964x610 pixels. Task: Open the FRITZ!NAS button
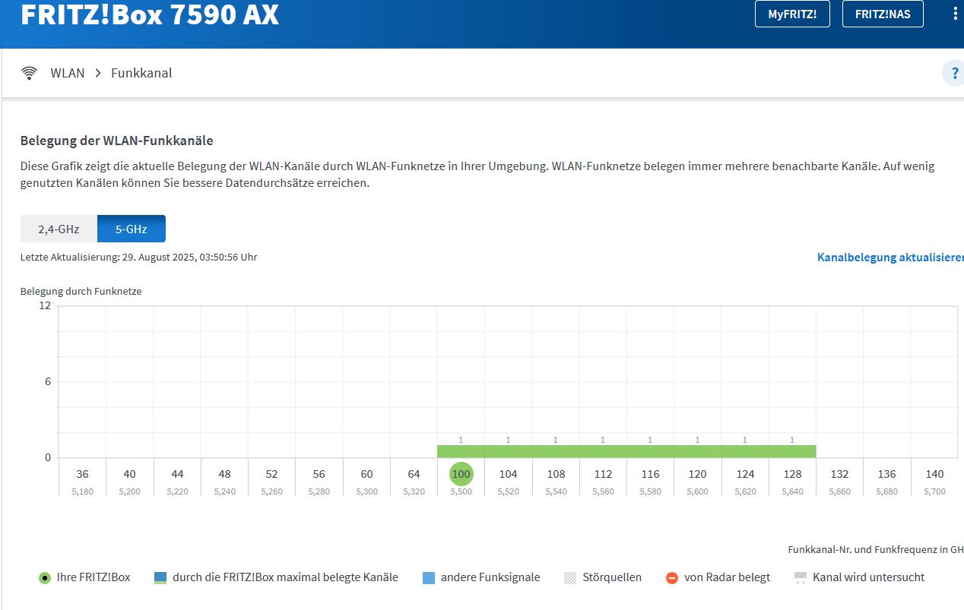(883, 14)
